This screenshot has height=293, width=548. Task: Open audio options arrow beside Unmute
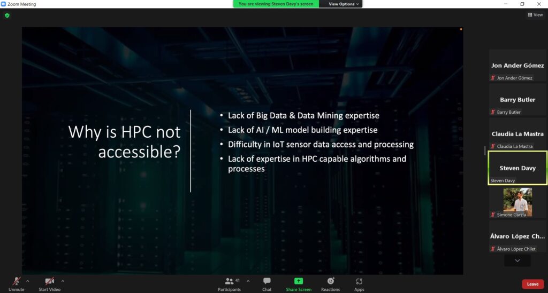[28, 281]
